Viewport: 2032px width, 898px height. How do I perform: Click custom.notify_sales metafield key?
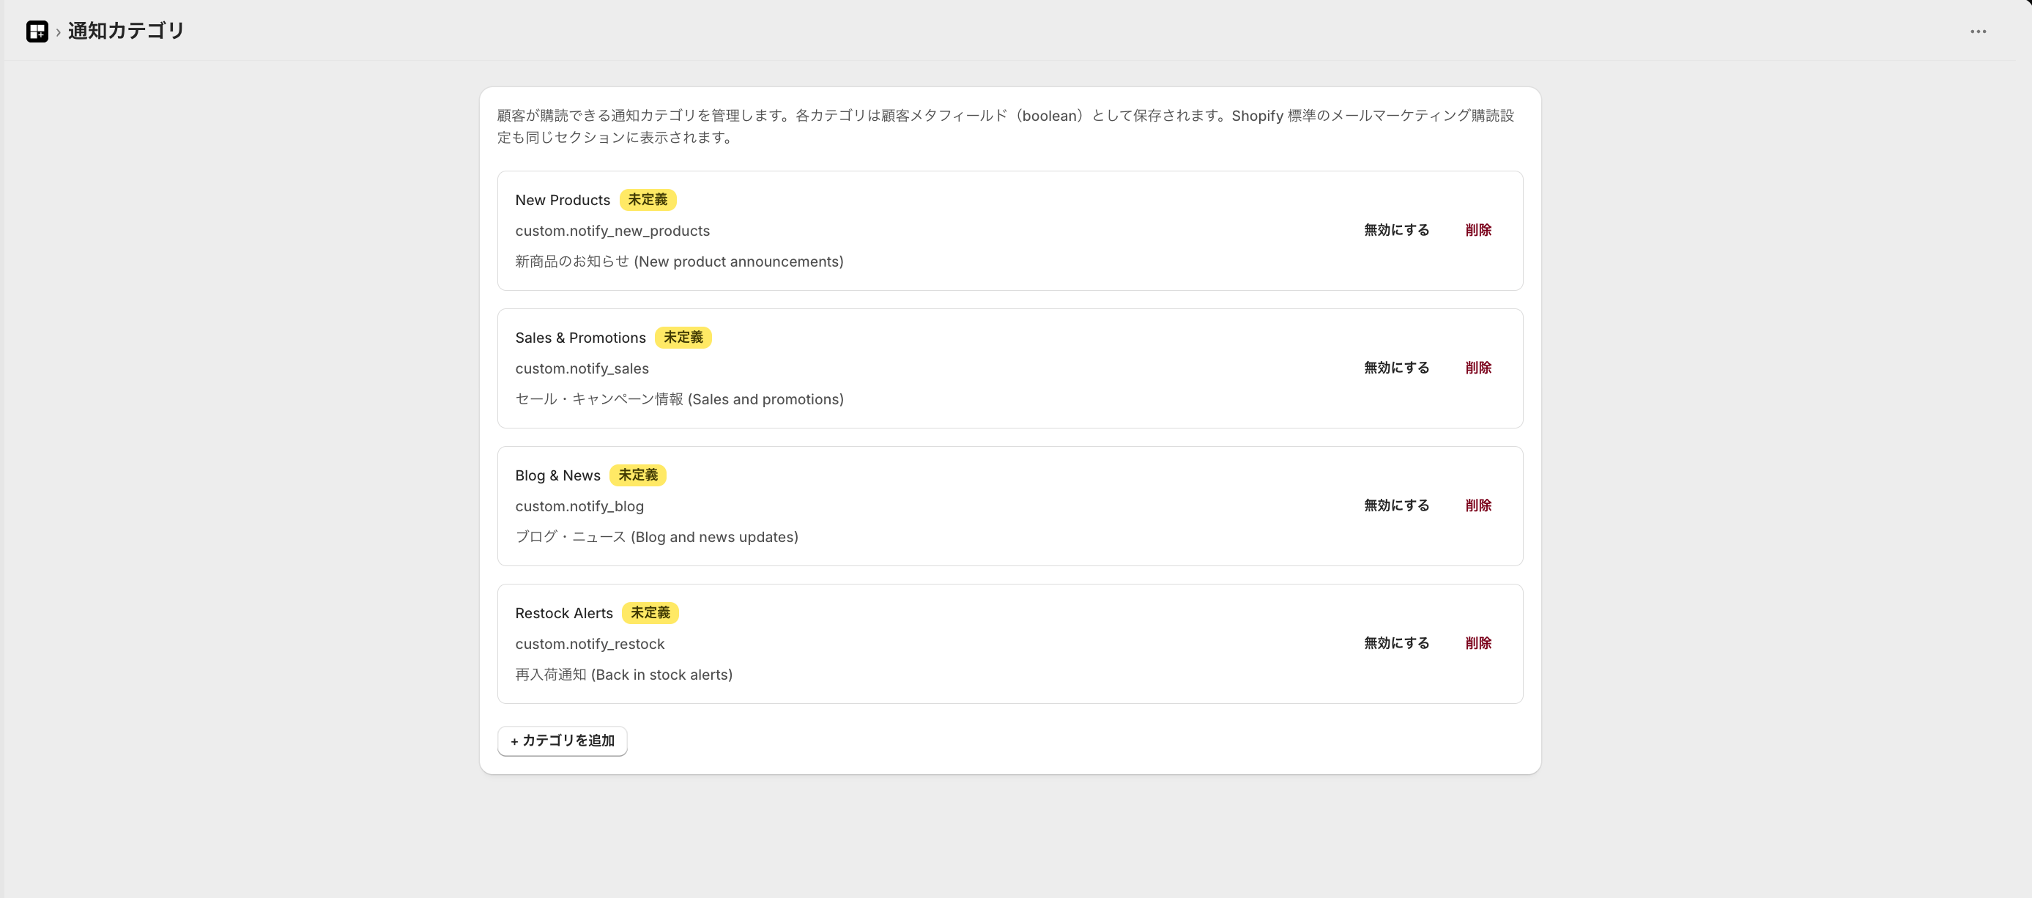click(x=582, y=368)
